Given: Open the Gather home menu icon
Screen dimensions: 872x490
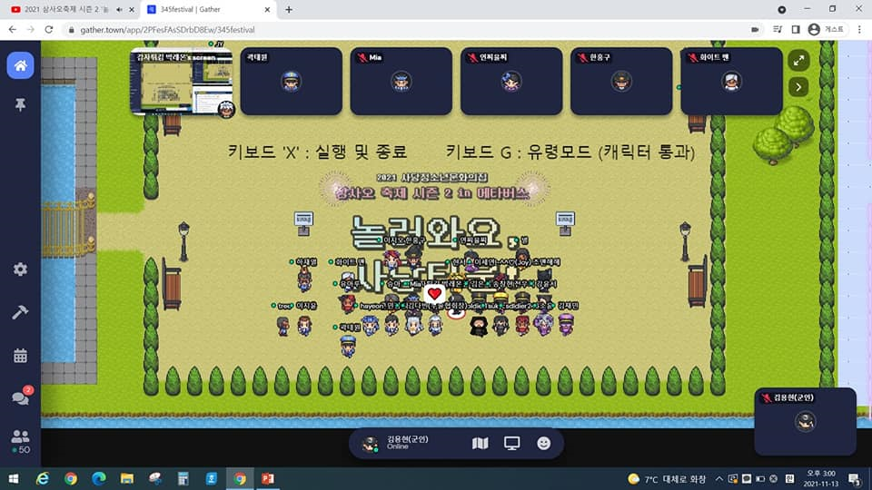Looking at the screenshot, I should coord(20,65).
